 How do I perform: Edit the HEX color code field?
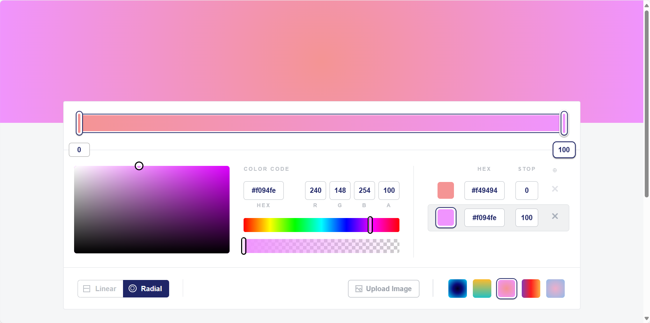click(263, 190)
